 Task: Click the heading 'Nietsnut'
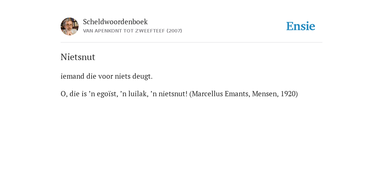78,57
